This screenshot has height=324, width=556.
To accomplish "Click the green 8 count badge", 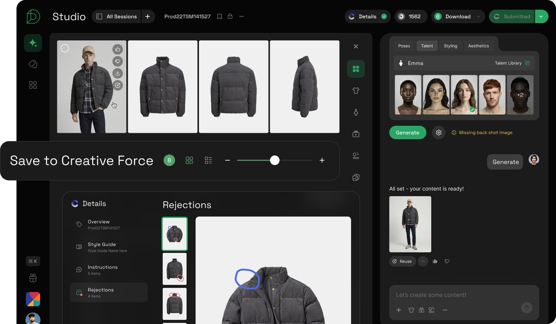I will click(169, 160).
